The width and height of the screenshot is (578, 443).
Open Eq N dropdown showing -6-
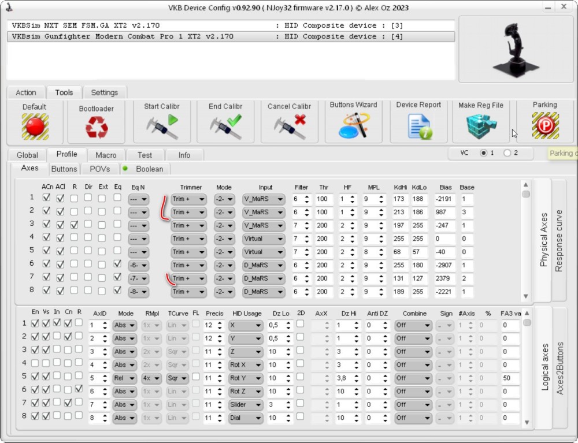pyautogui.click(x=139, y=266)
